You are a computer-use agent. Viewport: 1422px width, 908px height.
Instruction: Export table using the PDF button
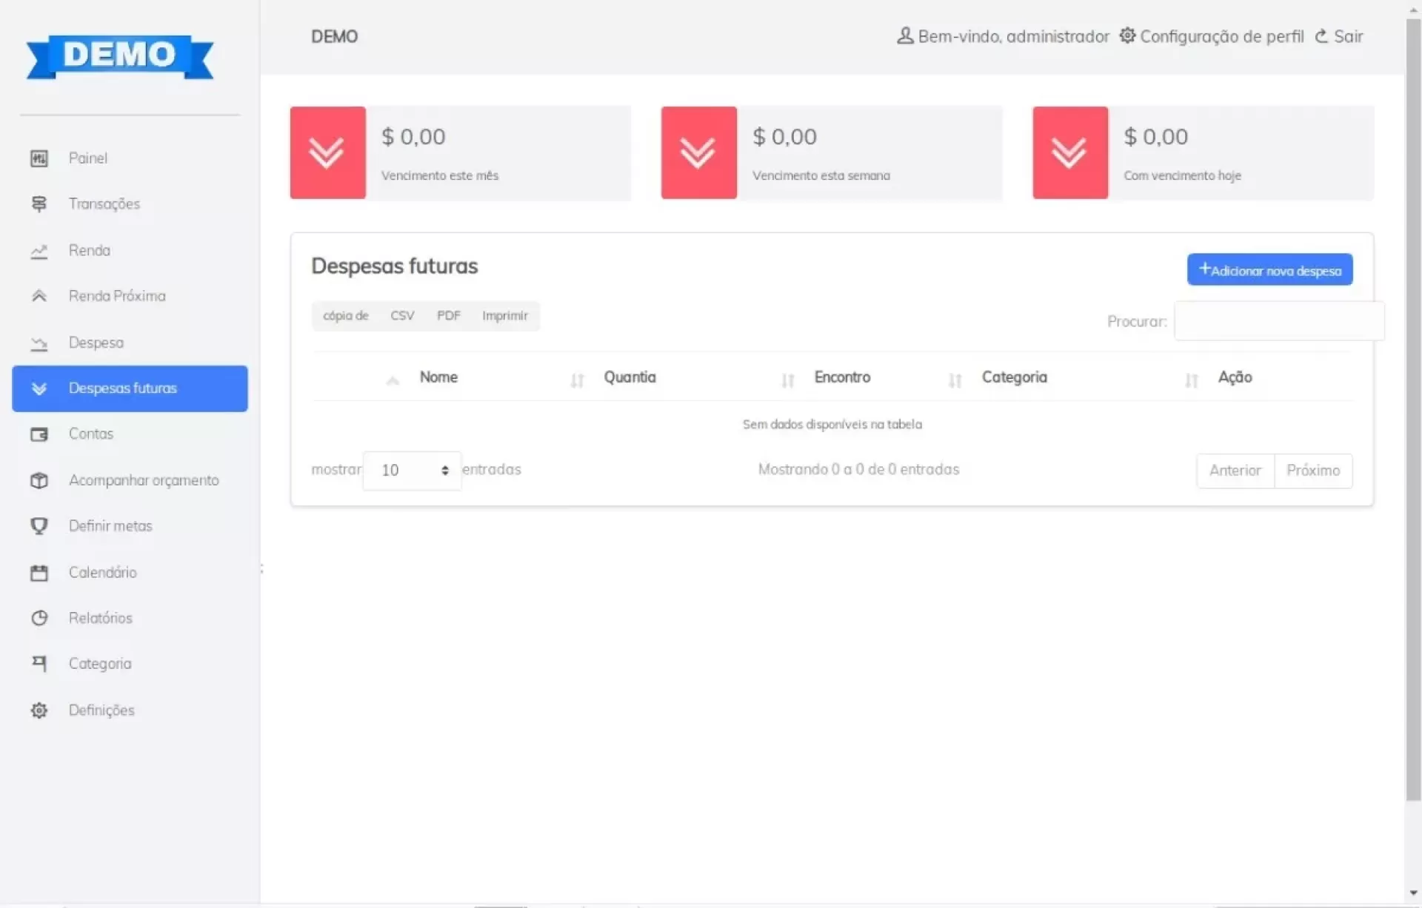point(448,316)
